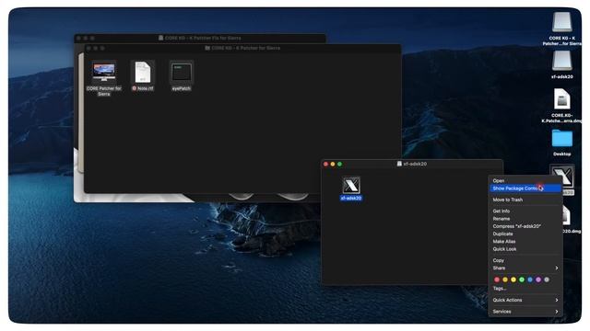Screen dimensions: 590x331
Task: Expand the Services submenu
Action: click(x=525, y=312)
